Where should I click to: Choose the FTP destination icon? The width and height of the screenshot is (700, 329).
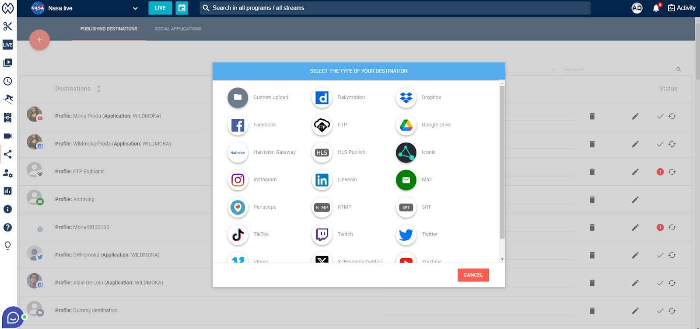322,125
